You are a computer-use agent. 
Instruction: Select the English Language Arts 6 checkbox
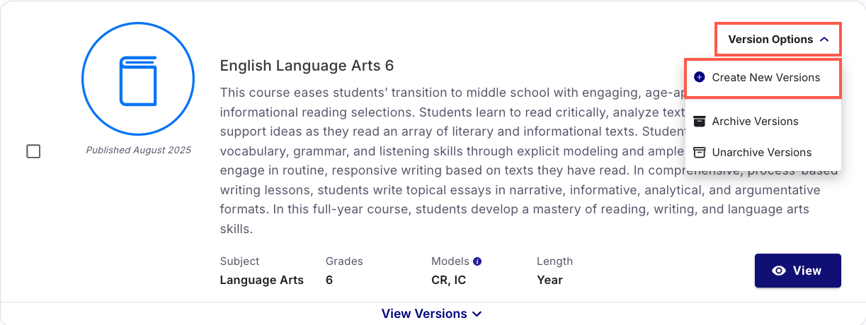tap(33, 151)
